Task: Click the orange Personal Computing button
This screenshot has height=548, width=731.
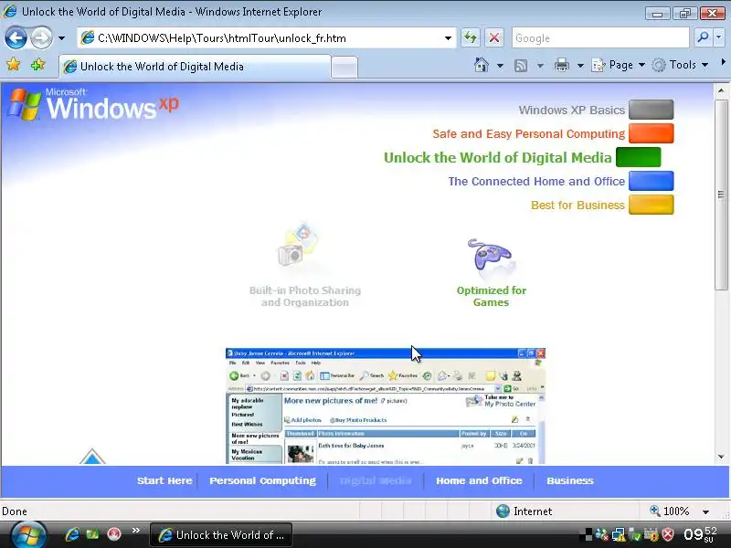Action: 651,133
